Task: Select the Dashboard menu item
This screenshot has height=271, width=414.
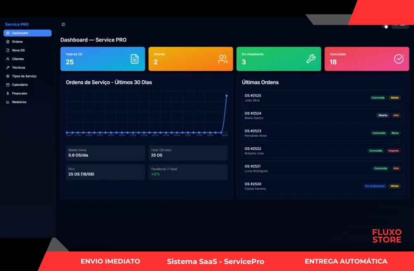Action: 27,33
